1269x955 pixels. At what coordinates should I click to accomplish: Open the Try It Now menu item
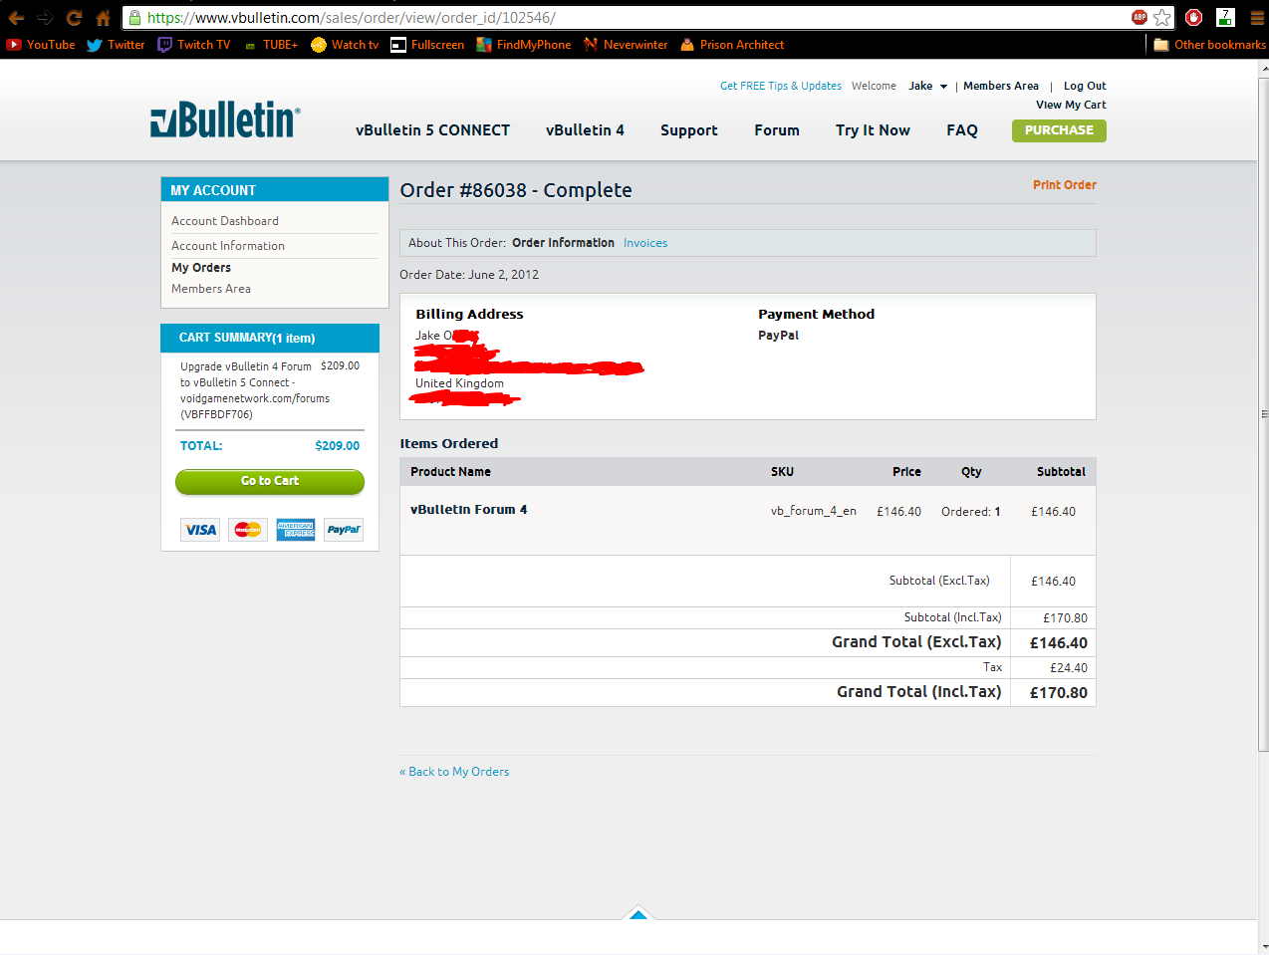point(873,130)
